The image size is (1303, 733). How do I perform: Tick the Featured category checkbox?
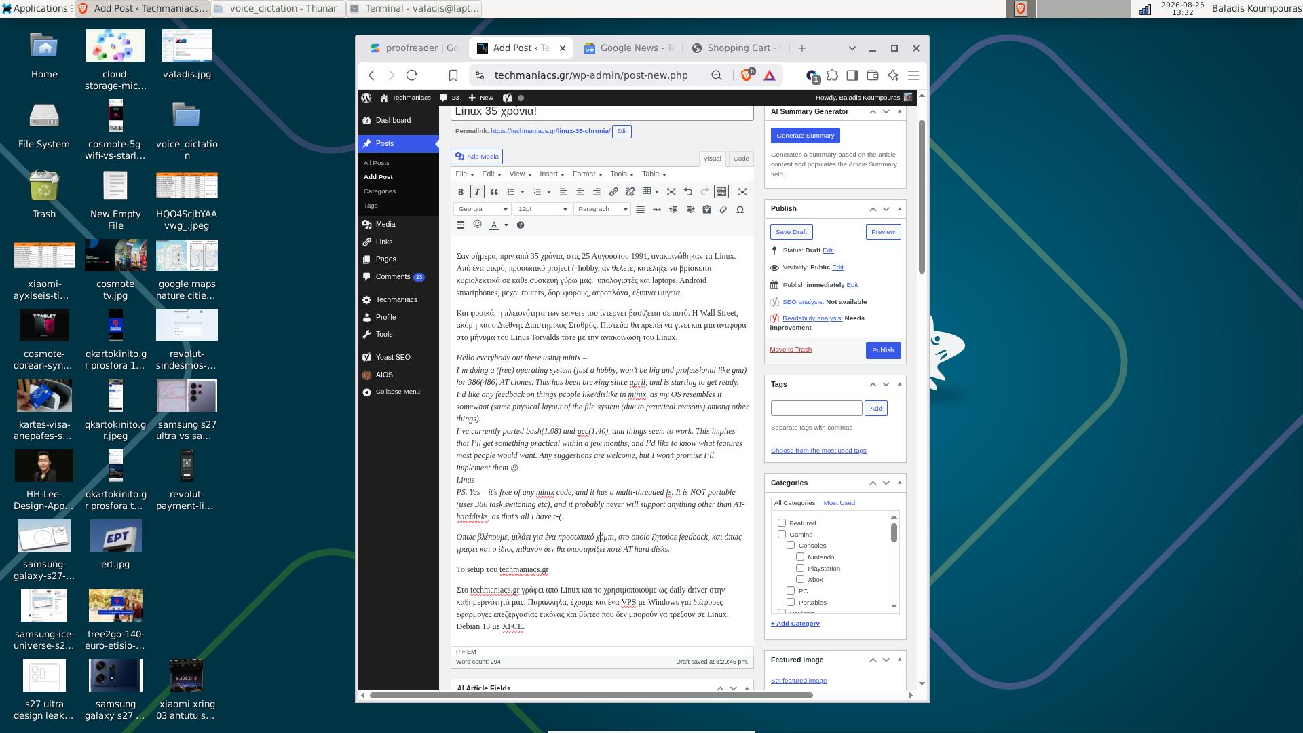click(x=782, y=523)
